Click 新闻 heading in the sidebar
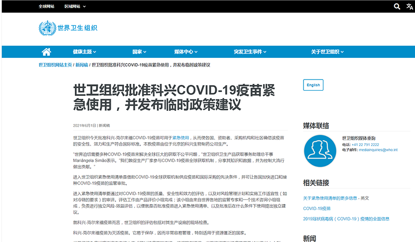415x242 pixels. pyautogui.click(x=309, y=238)
